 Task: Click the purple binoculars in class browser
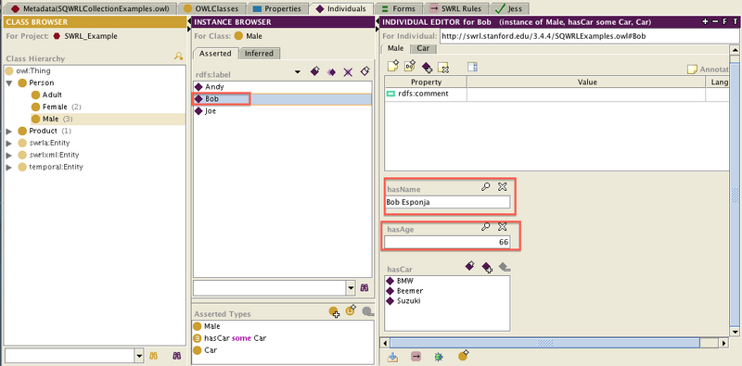coord(177,356)
